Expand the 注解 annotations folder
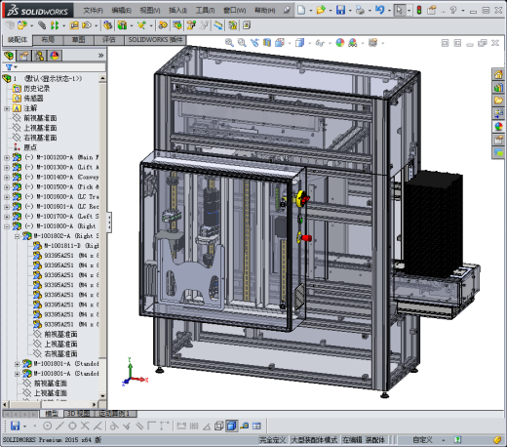This screenshot has width=507, height=447. coord(7,108)
